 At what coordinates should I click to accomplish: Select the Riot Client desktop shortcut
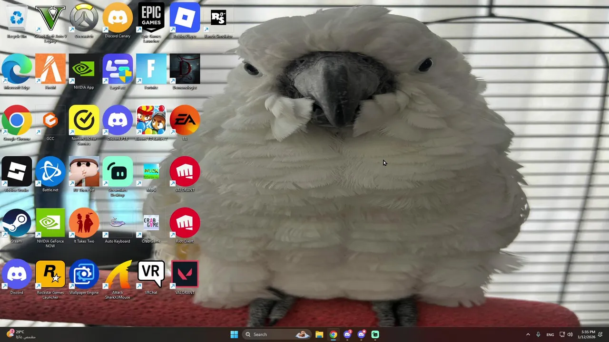185,227
